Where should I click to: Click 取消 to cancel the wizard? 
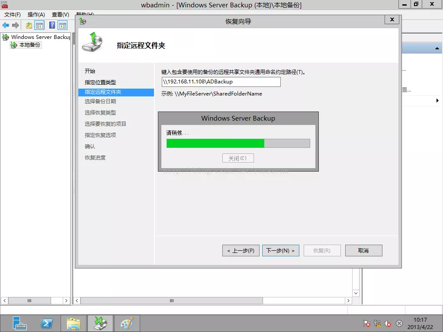(363, 251)
